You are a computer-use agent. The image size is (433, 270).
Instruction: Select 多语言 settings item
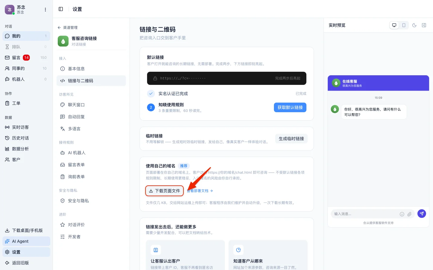click(91, 129)
